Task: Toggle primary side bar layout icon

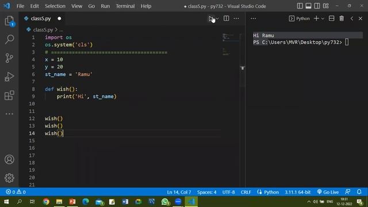Action: [x=300, y=6]
